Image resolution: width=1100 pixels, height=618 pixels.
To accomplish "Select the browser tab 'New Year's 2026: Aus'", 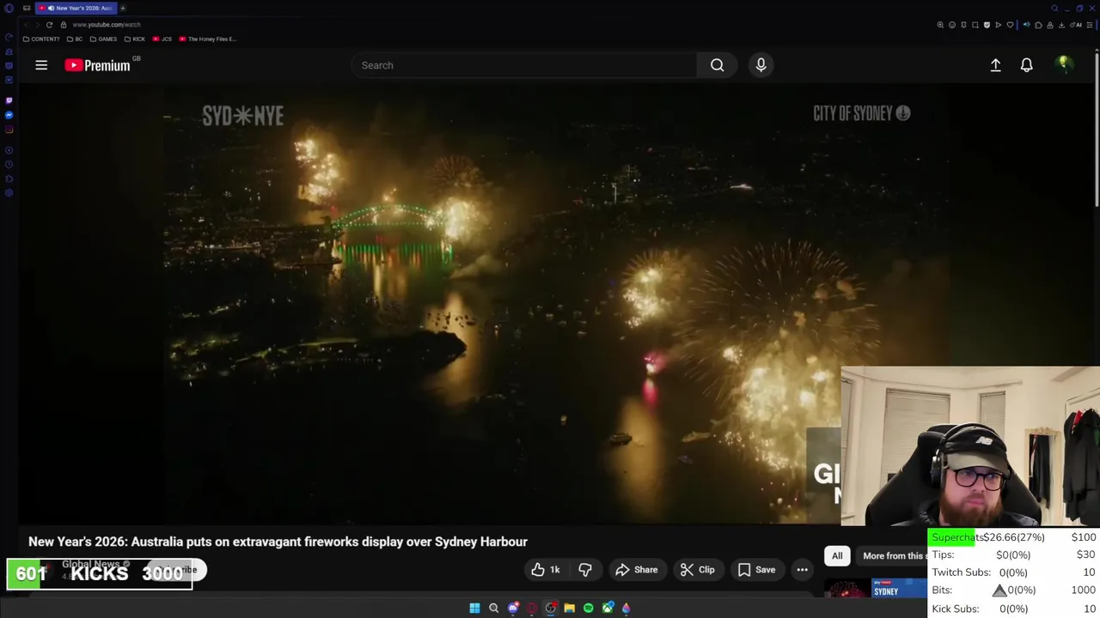I will [x=76, y=8].
